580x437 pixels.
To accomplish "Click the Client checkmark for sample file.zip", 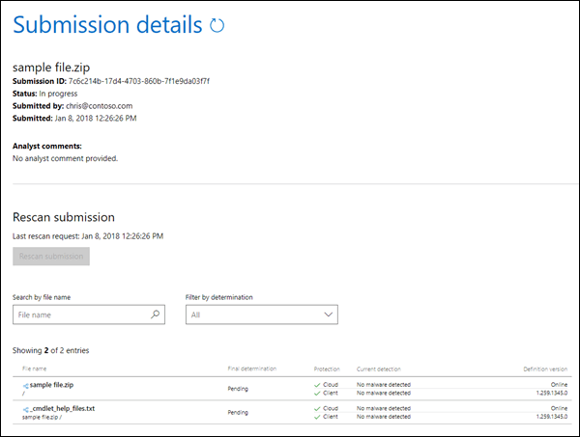I will (x=318, y=394).
